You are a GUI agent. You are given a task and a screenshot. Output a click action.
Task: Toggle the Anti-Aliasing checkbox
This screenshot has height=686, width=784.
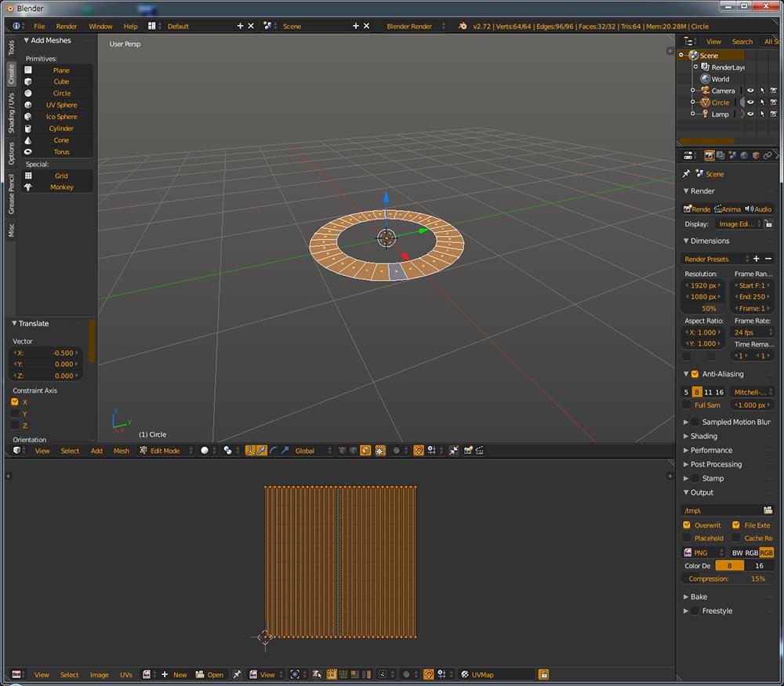pyautogui.click(x=695, y=374)
